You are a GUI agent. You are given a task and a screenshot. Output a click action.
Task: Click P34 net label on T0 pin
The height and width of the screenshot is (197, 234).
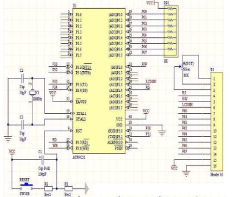[55, 87]
